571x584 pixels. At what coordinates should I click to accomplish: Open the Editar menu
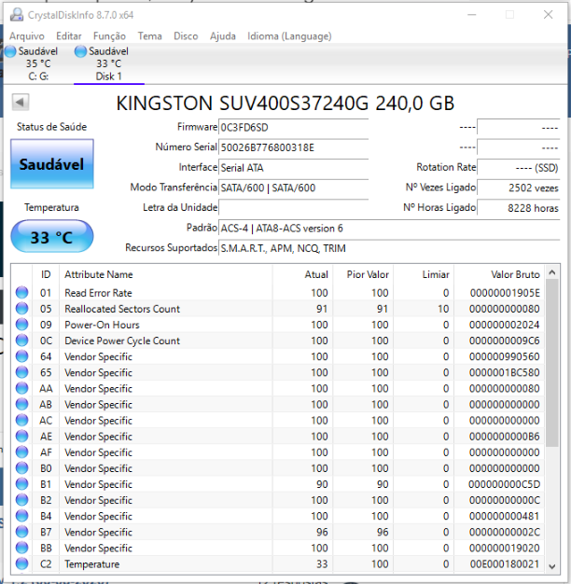pos(69,36)
